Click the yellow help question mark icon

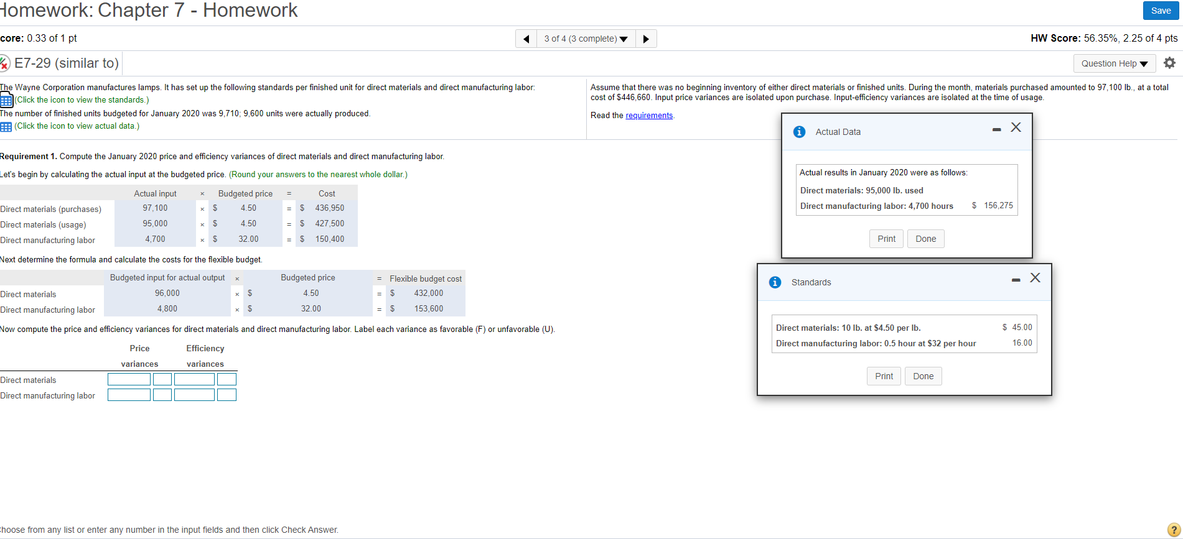click(1174, 529)
